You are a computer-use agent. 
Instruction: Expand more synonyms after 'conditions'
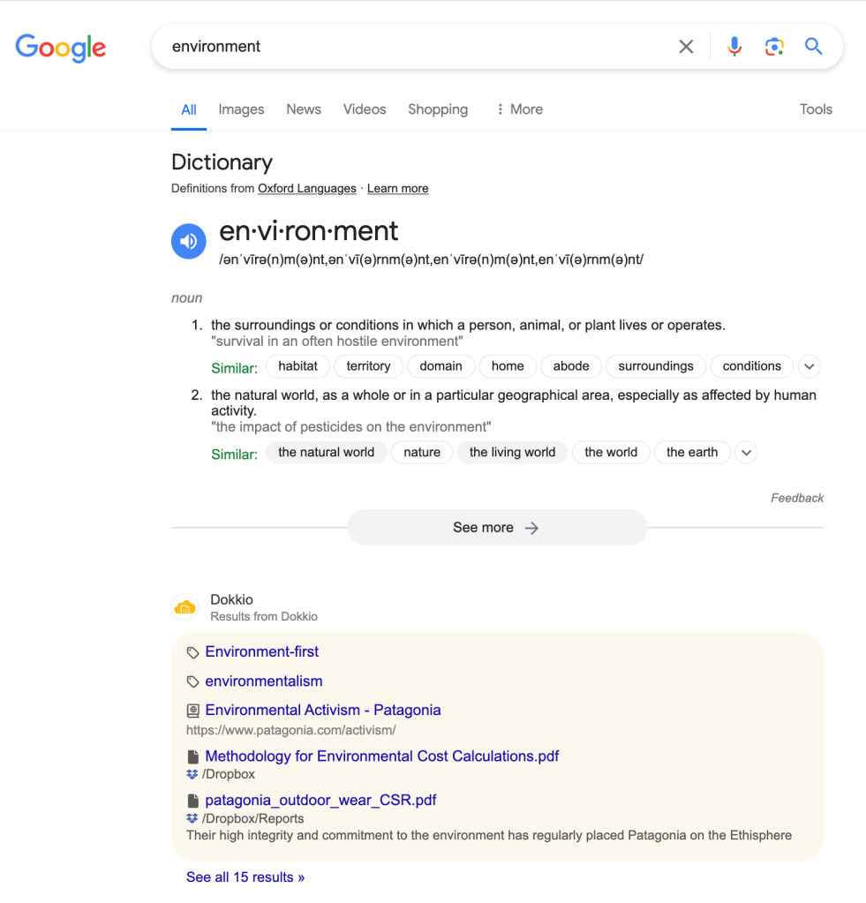tap(810, 366)
